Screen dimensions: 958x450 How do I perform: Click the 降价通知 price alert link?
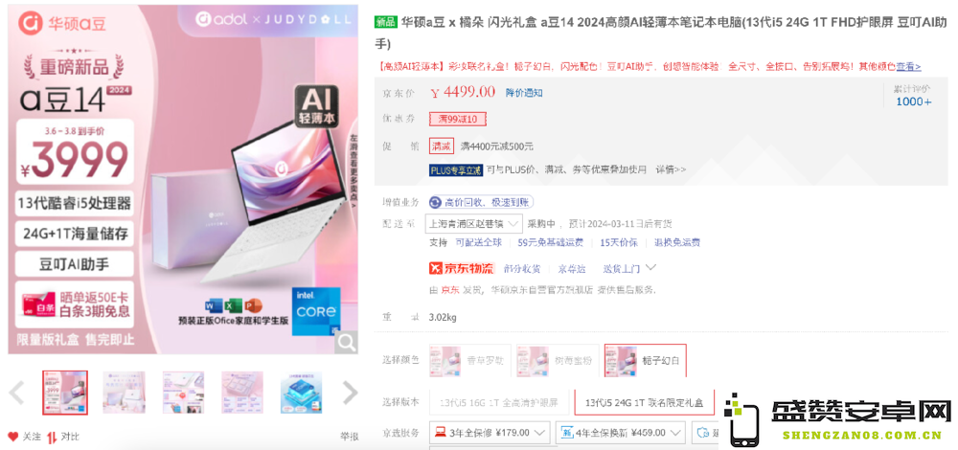pos(524,93)
